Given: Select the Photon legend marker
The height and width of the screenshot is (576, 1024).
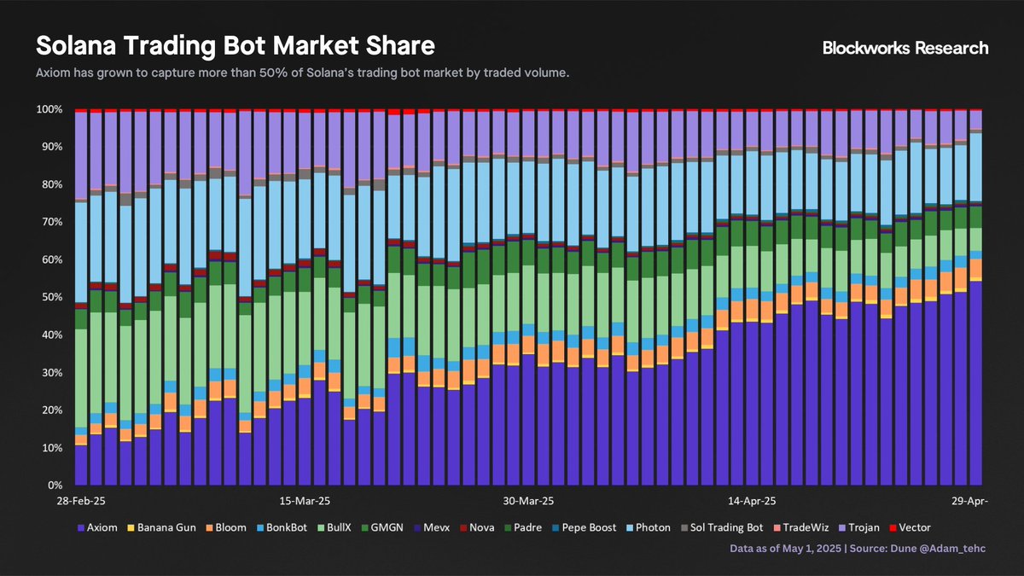Looking at the screenshot, I should pos(630,528).
